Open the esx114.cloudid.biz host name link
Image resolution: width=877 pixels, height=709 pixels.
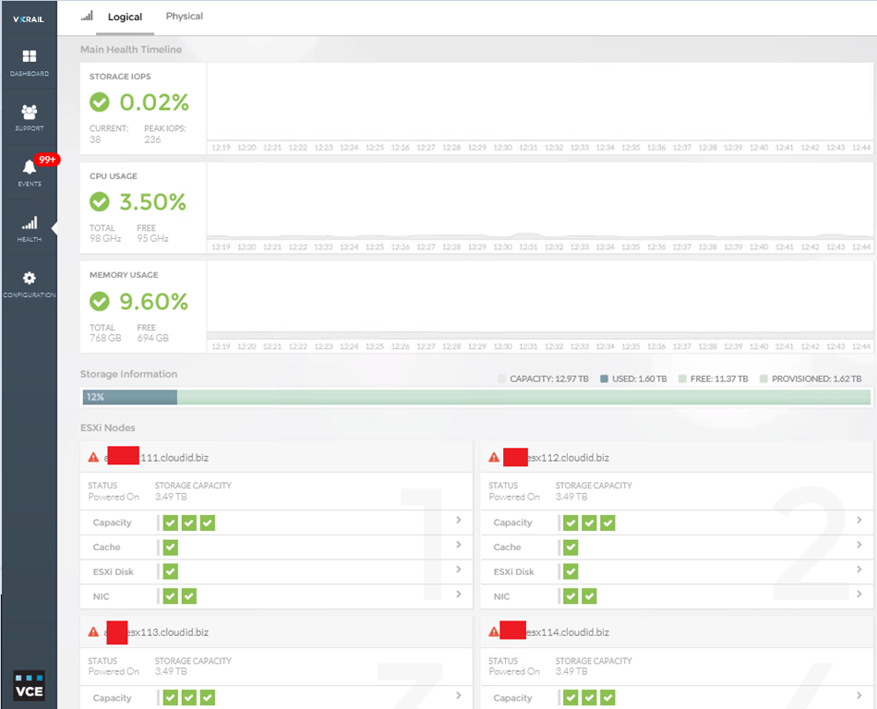[x=568, y=631]
